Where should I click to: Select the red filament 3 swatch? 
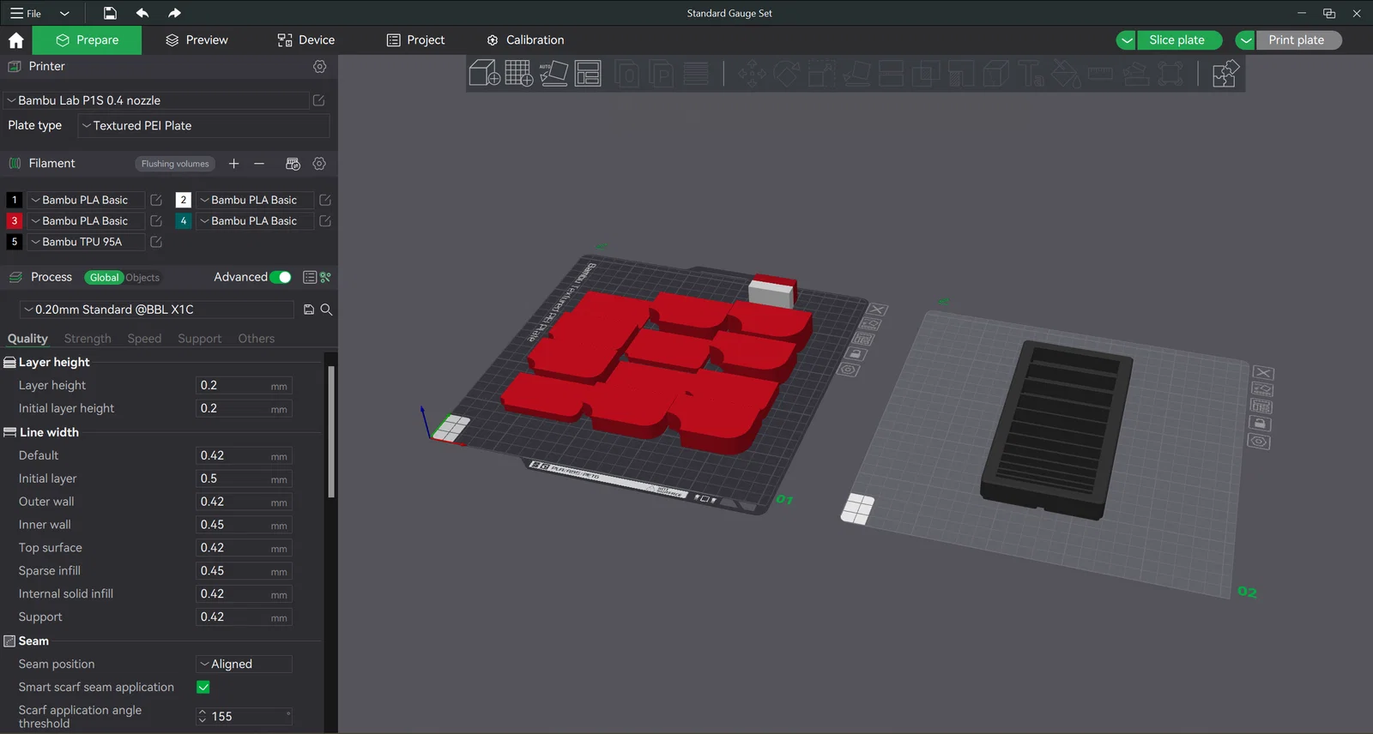[14, 221]
